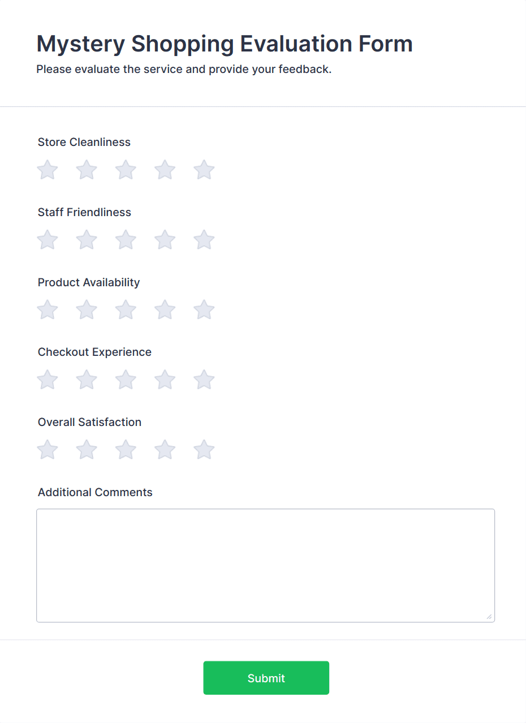Rate Product Availability four stars
526x723 pixels.
165,309
